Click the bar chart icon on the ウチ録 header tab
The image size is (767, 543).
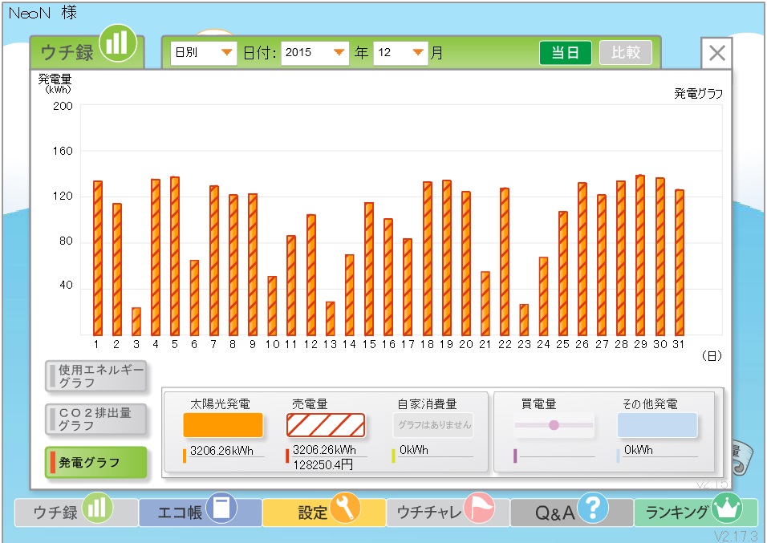[x=117, y=43]
